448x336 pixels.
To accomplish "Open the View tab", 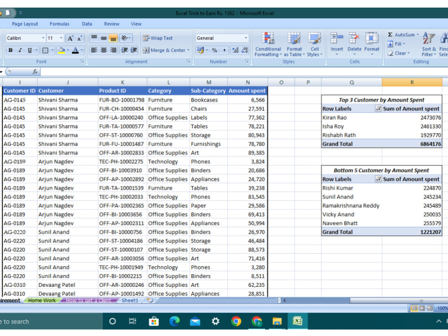I will tap(136, 24).
